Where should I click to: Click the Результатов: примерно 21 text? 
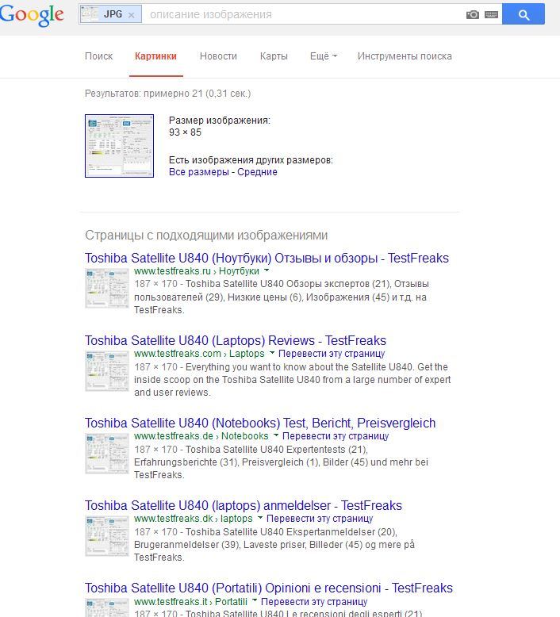tap(168, 94)
